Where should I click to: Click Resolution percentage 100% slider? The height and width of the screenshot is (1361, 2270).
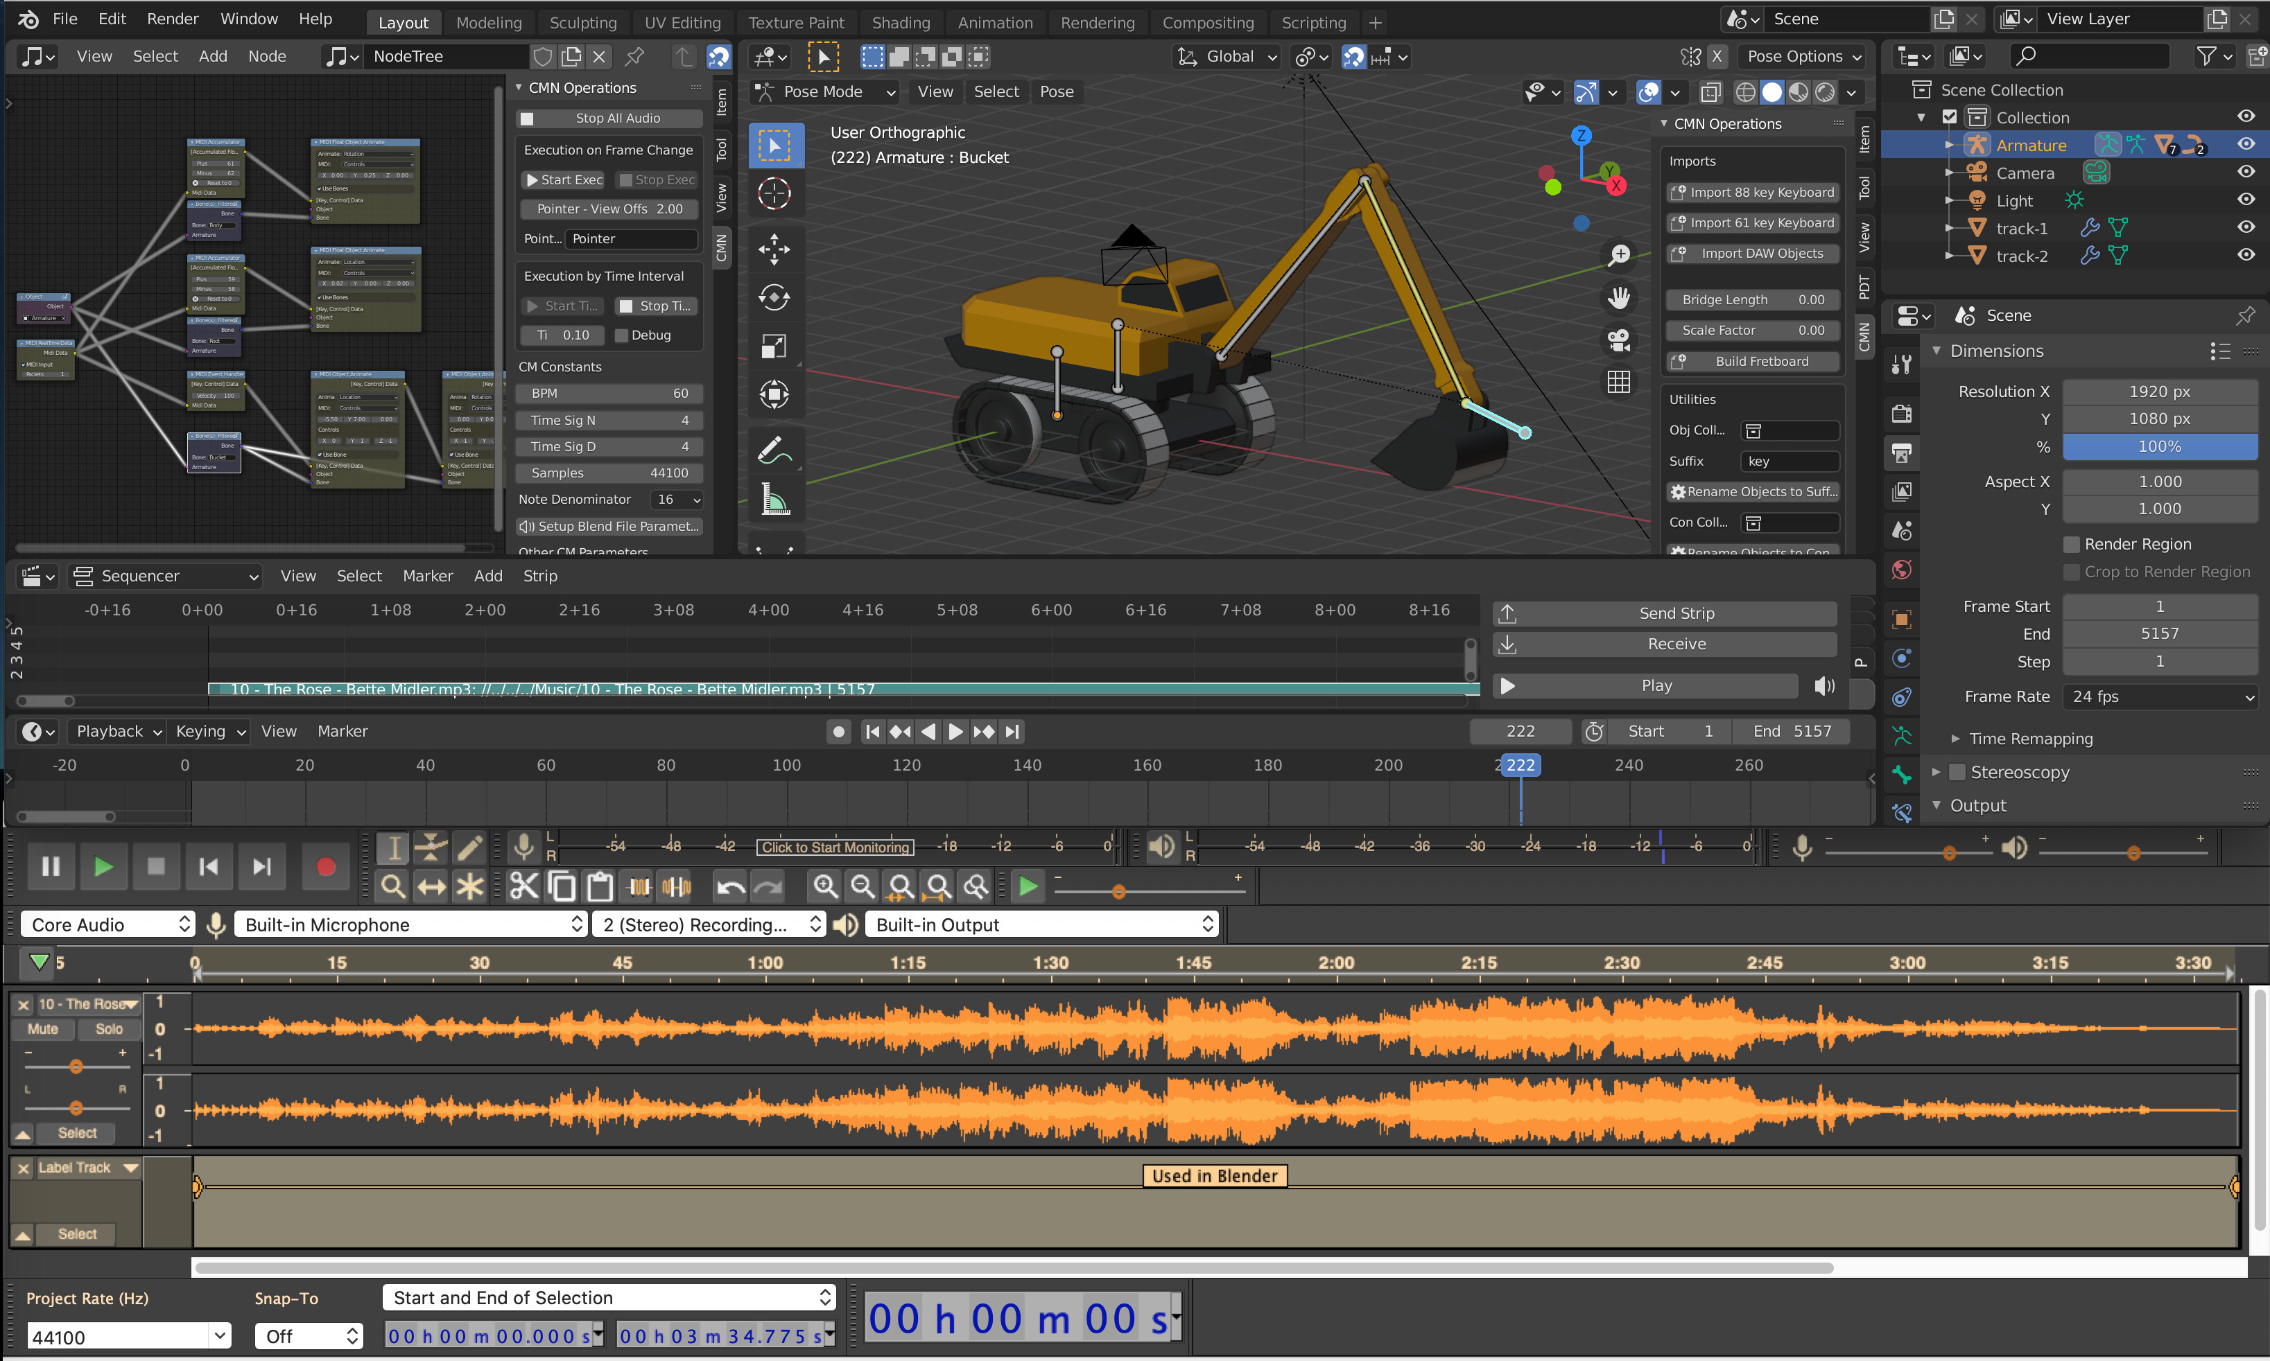point(2159,447)
